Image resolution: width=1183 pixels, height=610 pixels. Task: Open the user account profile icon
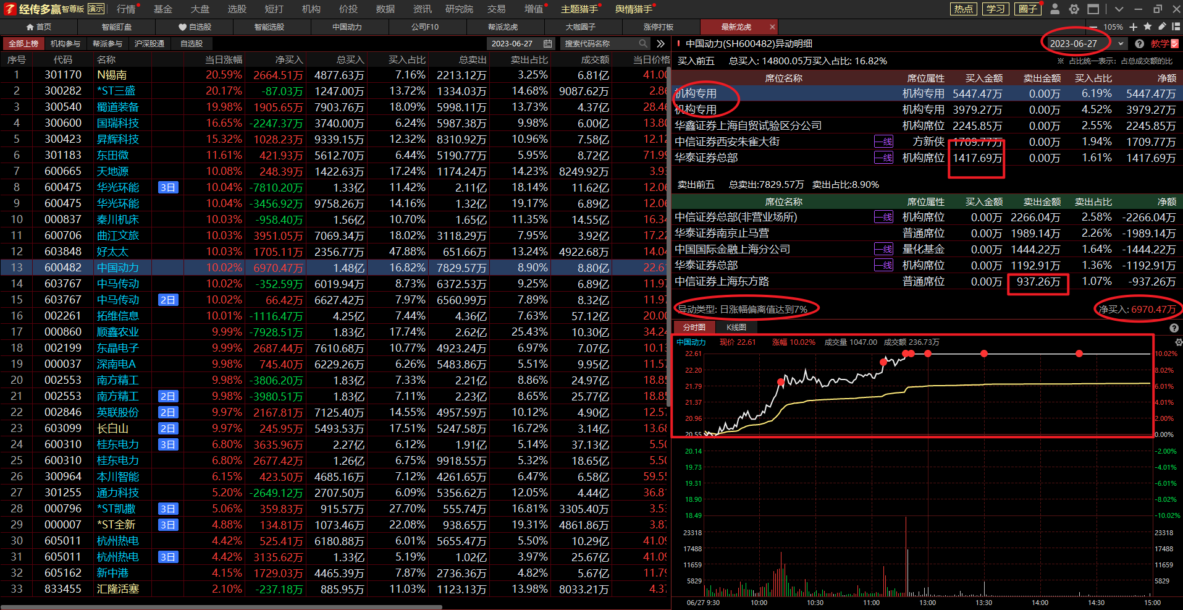(1055, 9)
